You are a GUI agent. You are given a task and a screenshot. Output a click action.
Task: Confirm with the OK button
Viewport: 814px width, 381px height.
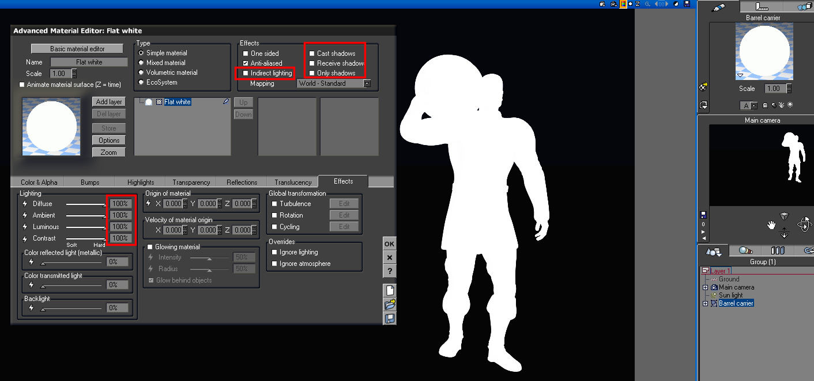(x=390, y=243)
